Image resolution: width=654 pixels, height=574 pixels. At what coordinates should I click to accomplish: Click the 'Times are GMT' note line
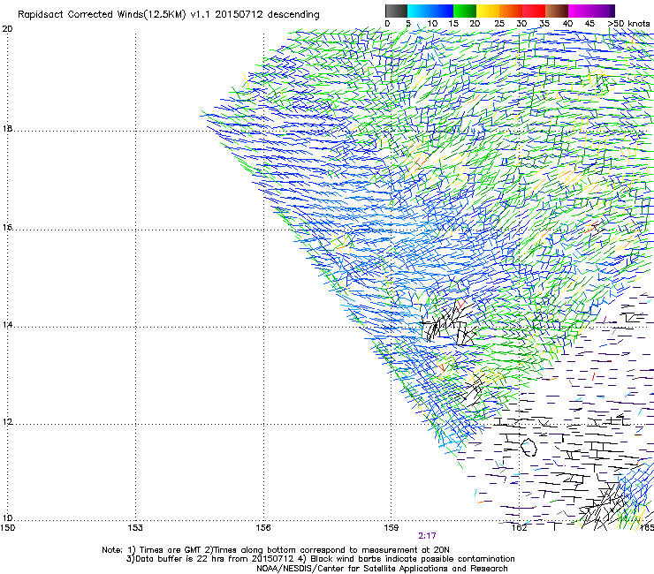pyautogui.click(x=276, y=550)
